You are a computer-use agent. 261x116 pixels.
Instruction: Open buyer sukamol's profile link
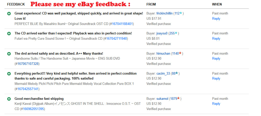(162, 99)
